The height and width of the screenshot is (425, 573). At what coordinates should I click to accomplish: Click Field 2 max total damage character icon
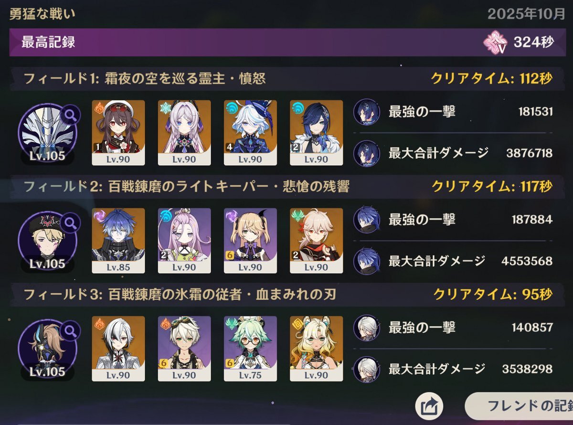coord(367,261)
